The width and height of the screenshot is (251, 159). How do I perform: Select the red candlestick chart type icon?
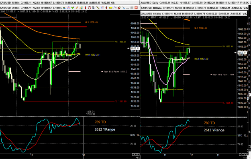coord(85,8)
